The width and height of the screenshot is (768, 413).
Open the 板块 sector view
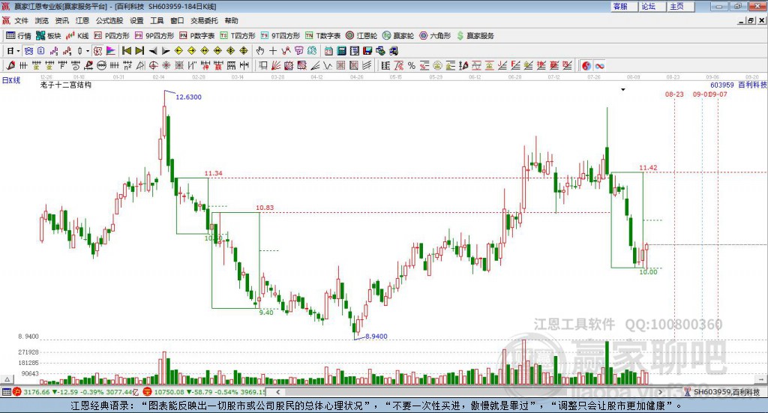point(48,36)
